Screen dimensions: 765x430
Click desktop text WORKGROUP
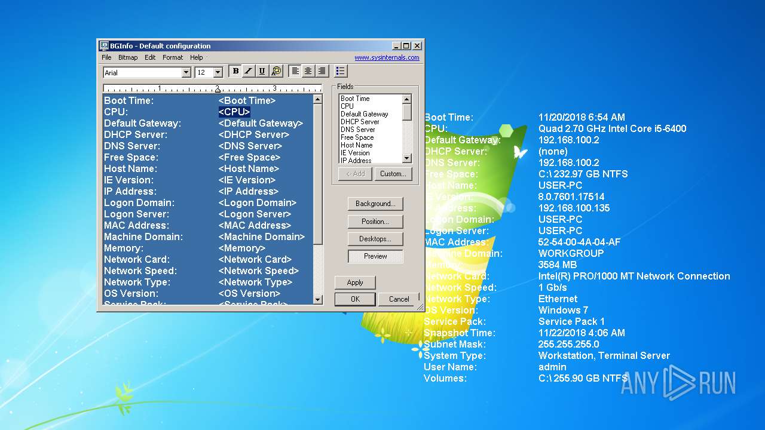[x=571, y=253]
